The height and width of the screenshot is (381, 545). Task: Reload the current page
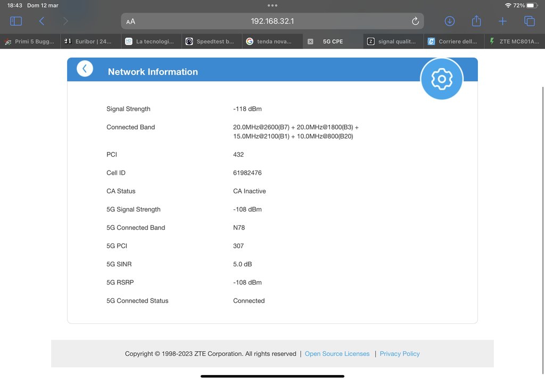coord(415,21)
